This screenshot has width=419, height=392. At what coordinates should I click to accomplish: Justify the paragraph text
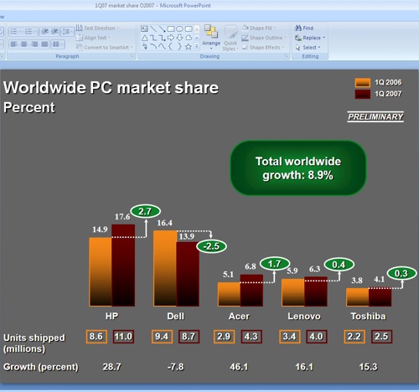[x=44, y=44]
